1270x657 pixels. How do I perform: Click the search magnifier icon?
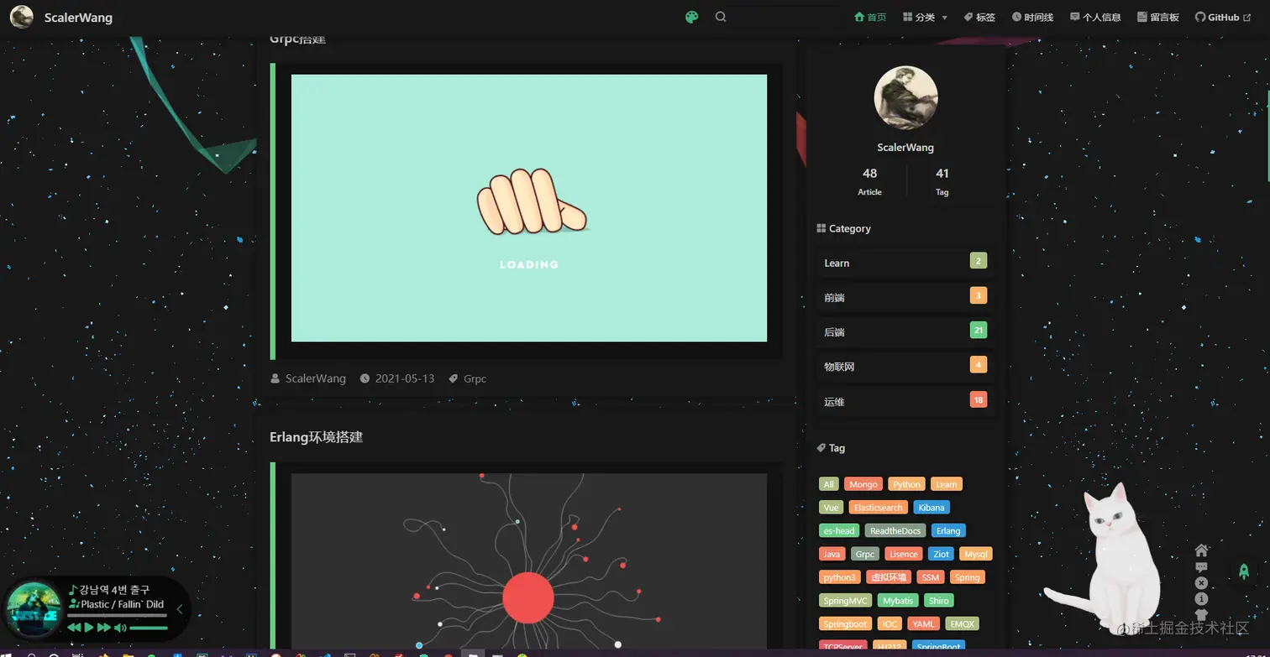tap(721, 17)
